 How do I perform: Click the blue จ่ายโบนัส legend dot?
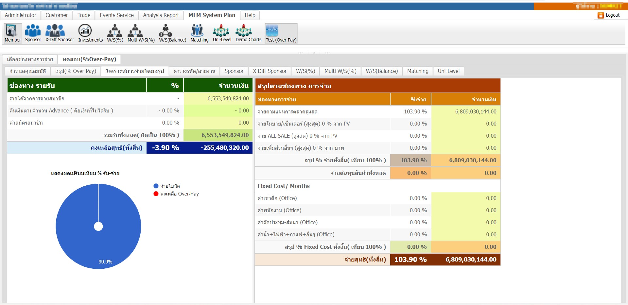156,186
